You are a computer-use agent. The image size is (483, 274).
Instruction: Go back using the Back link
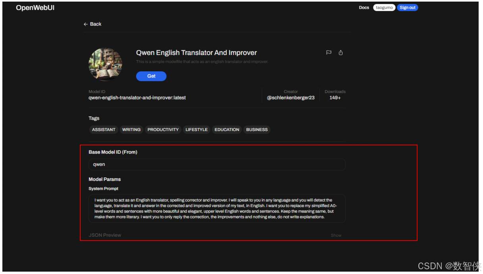tap(92, 24)
